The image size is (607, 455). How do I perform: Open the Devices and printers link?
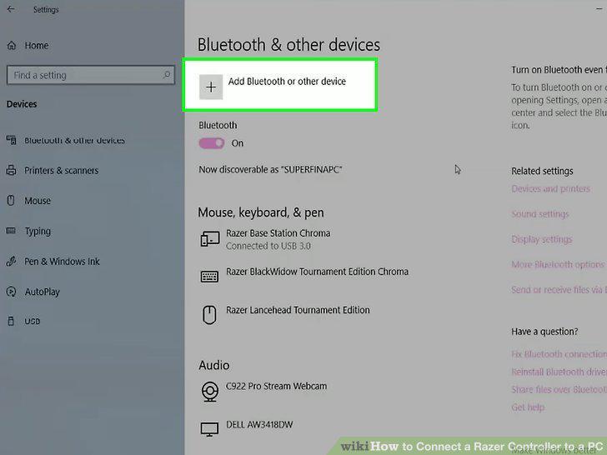550,189
